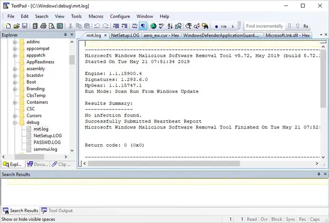Click the Find incrementally search field
329x223 pixels.
[265, 26]
